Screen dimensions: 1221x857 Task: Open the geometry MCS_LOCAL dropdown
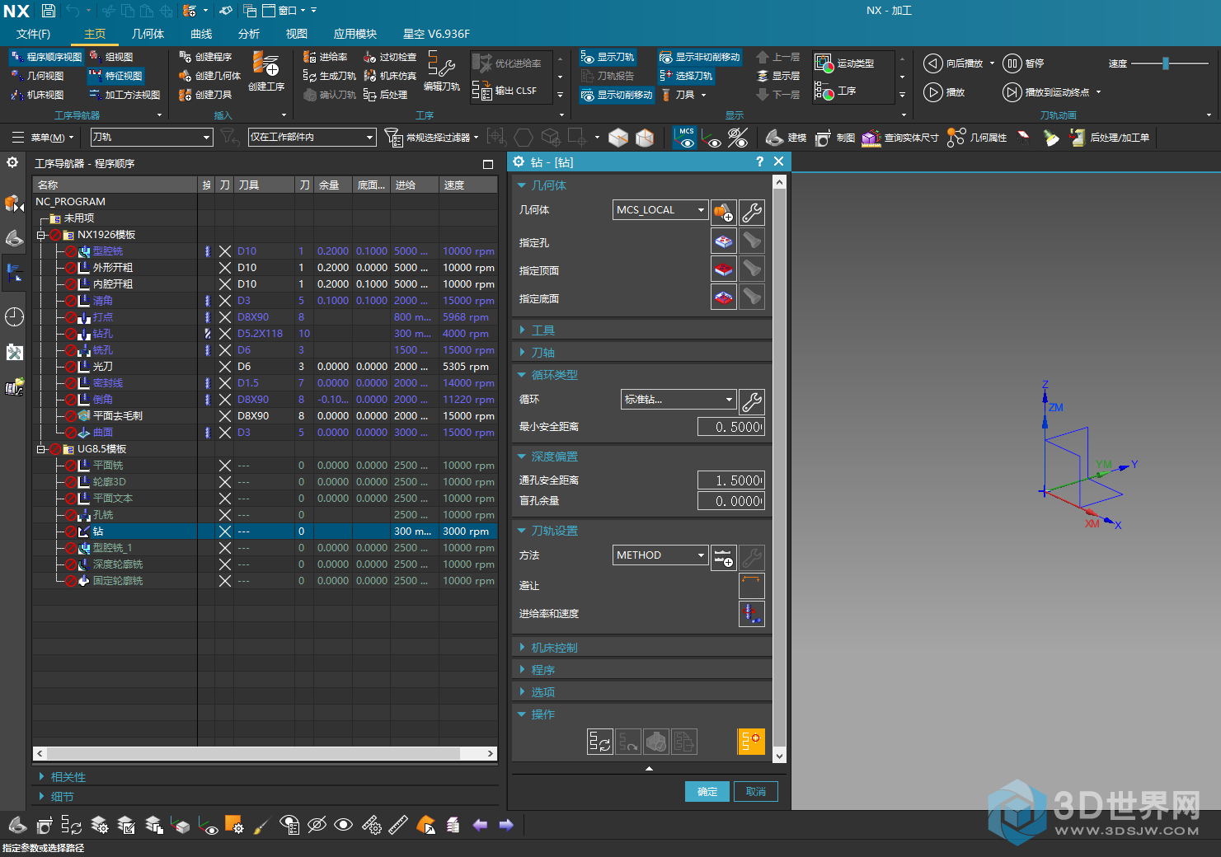point(660,210)
